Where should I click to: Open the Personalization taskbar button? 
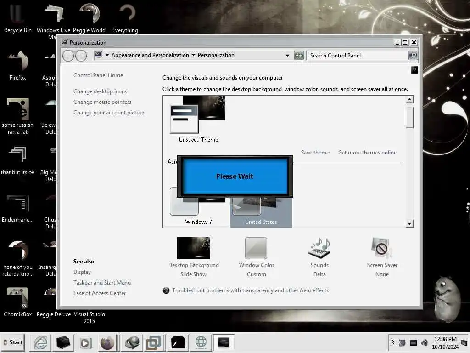[224, 342]
